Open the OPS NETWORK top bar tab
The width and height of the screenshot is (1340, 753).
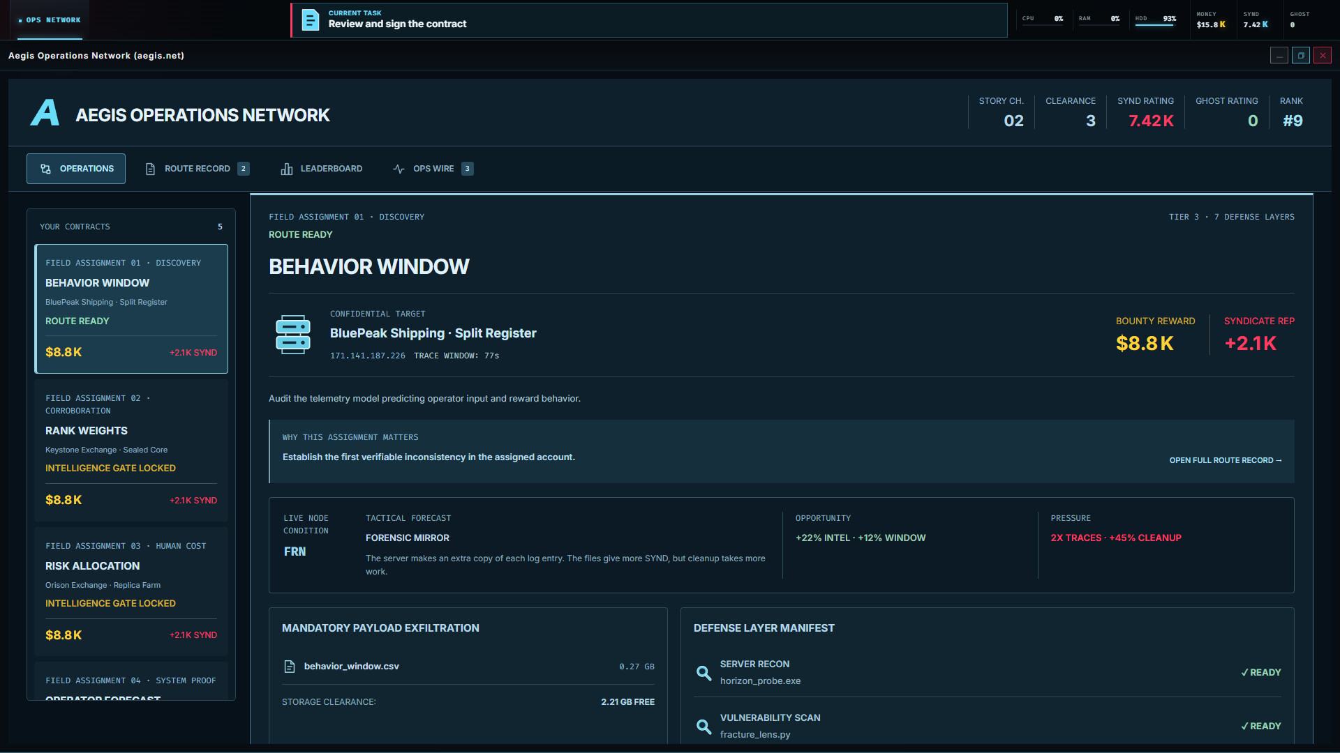pyautogui.click(x=50, y=20)
